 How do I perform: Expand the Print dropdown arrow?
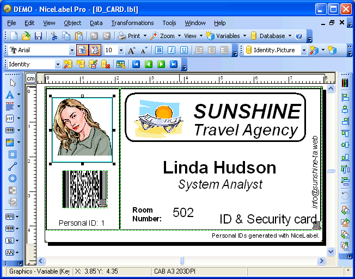click(145, 36)
